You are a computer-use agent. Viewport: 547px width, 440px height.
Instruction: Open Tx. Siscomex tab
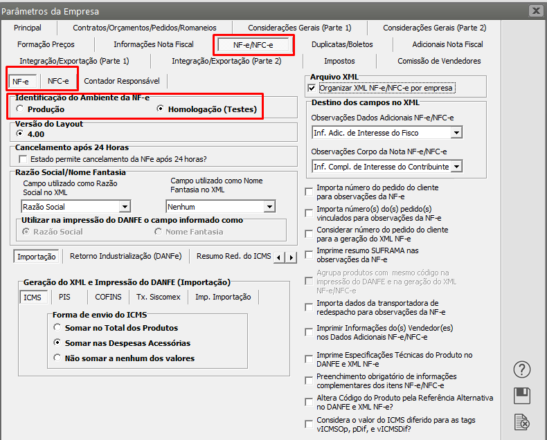[x=159, y=297]
